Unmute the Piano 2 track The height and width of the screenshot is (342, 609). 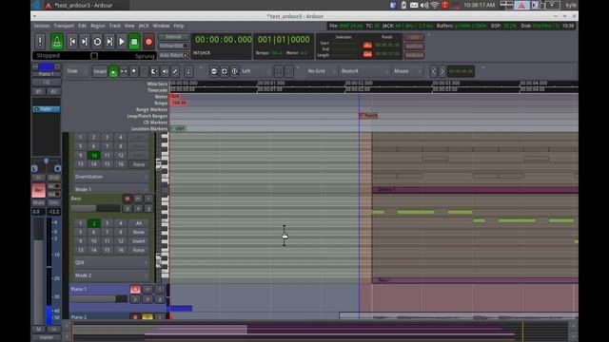[147, 317]
